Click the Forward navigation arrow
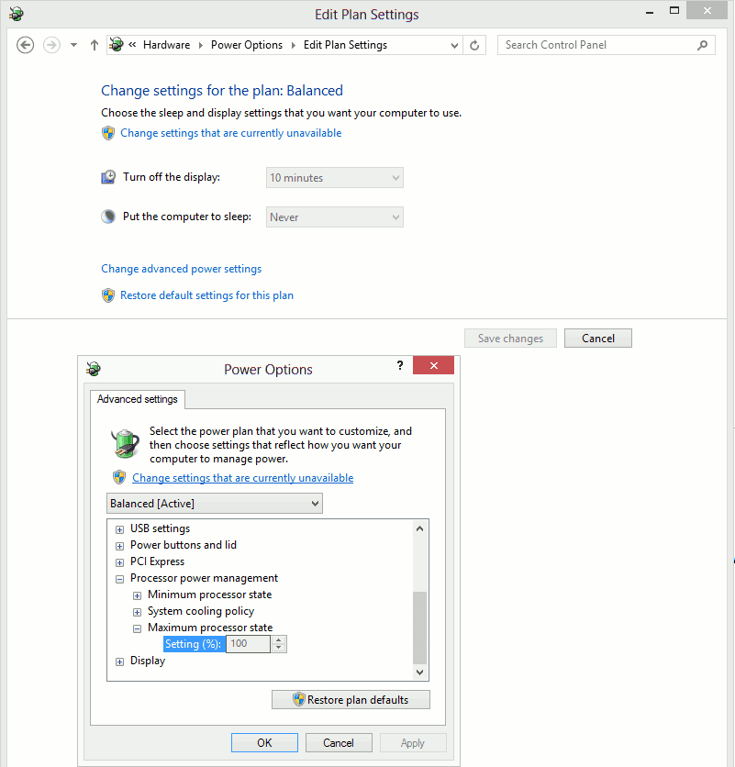Viewport: 735px width, 767px height. [x=52, y=45]
